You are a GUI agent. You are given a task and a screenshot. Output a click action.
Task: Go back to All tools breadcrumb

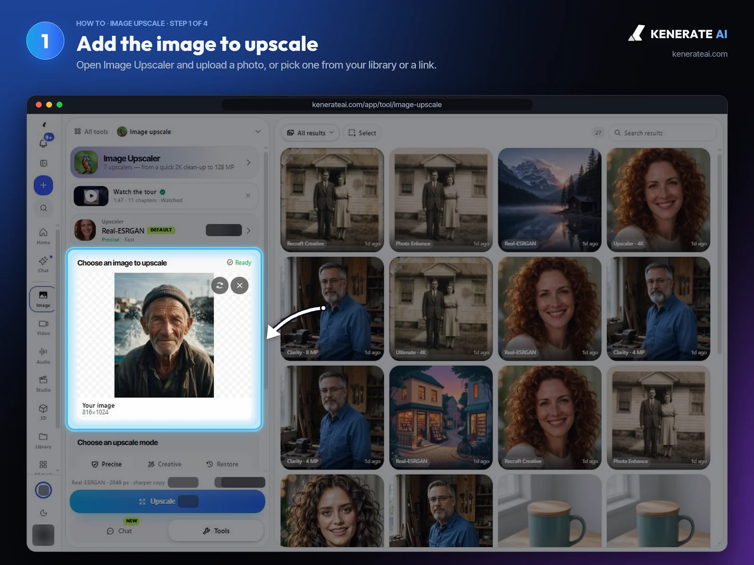[x=91, y=132]
